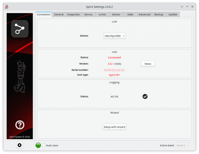199x154 pixels.
Task: Switch to the Sensor tab
Action: coord(116,14)
